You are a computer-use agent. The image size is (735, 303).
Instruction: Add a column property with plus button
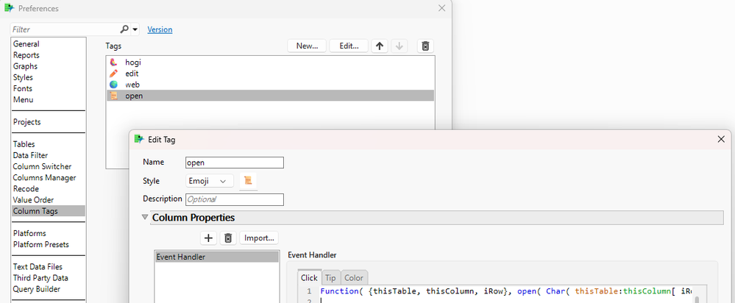209,238
